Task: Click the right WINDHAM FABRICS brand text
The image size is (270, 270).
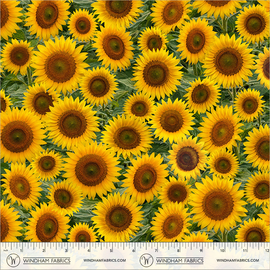Action: [x=180, y=261]
